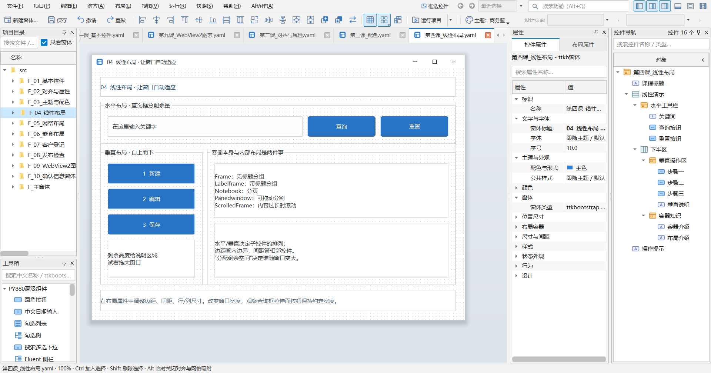Click the send to back icon
The height and width of the screenshot is (373, 711).
pyautogui.click(x=338, y=20)
